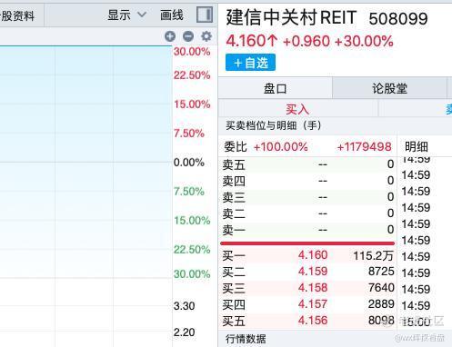Select 买三 price 4.158

click(x=313, y=288)
